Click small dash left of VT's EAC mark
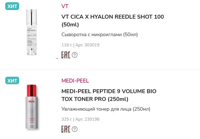200x139 pixels. [57, 58]
